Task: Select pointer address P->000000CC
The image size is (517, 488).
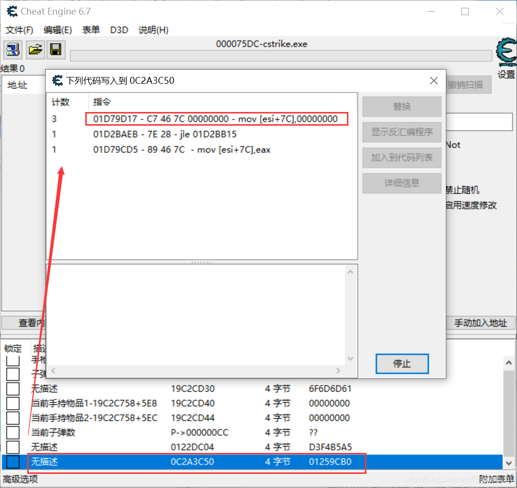Action: (x=199, y=432)
